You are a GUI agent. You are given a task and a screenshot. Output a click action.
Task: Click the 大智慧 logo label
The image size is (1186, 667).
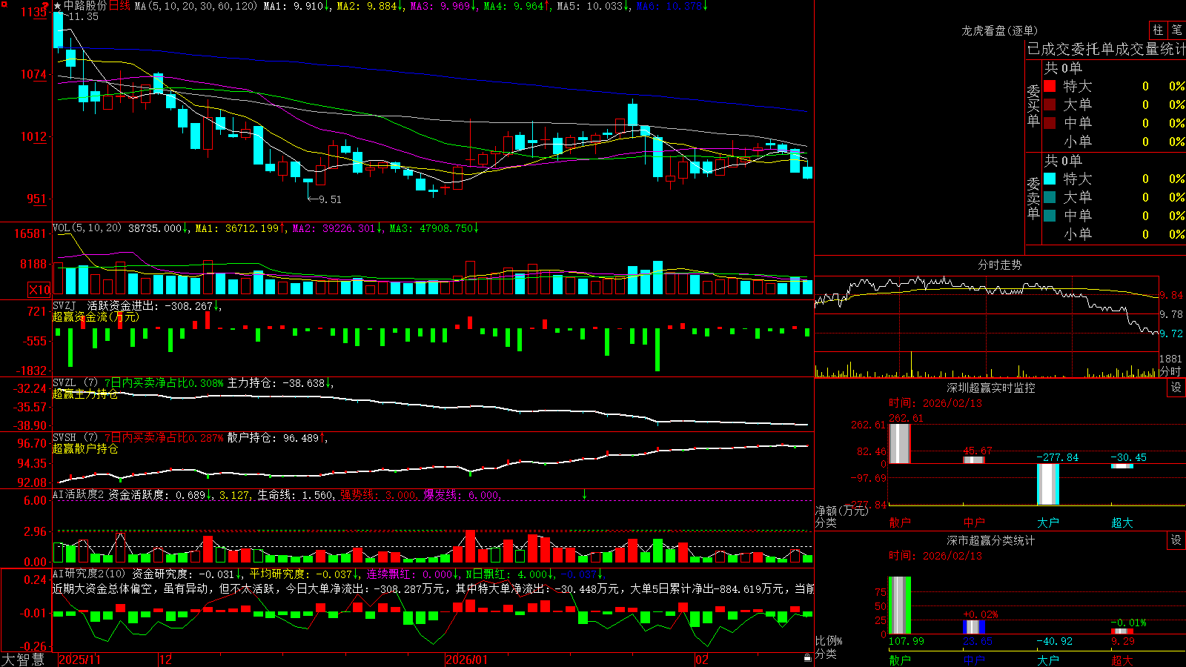tap(24, 660)
